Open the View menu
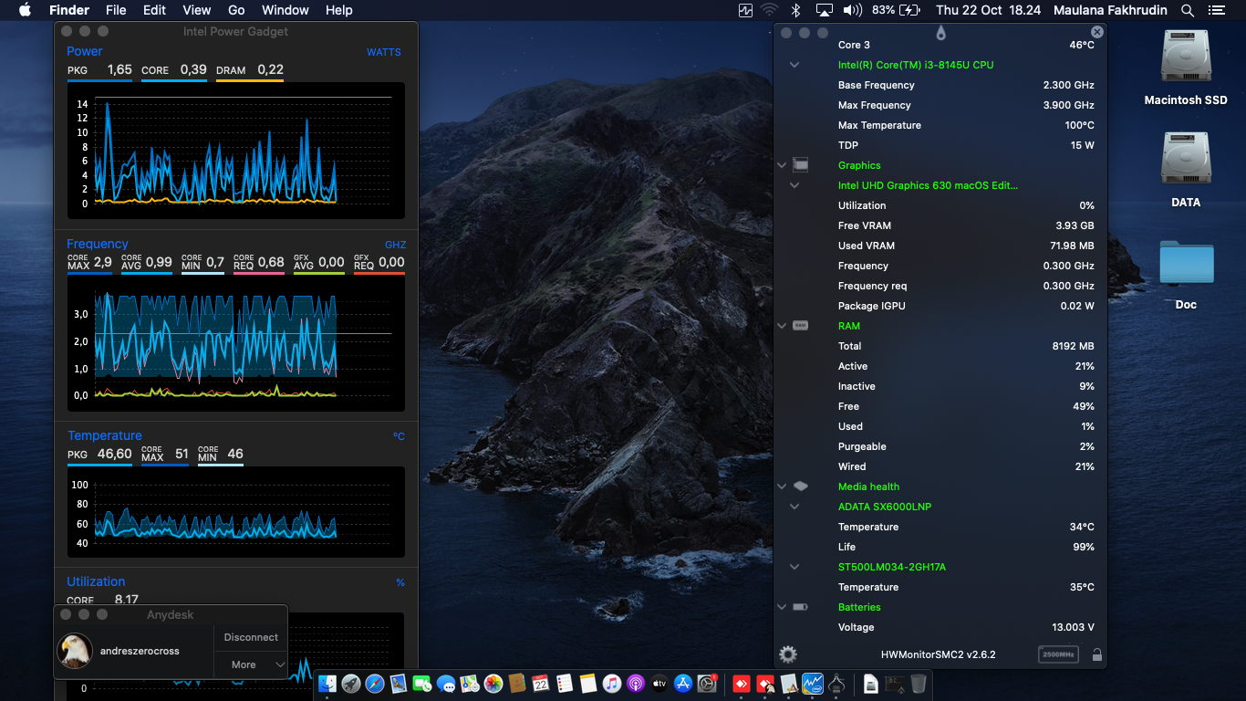The width and height of the screenshot is (1246, 701). (196, 10)
